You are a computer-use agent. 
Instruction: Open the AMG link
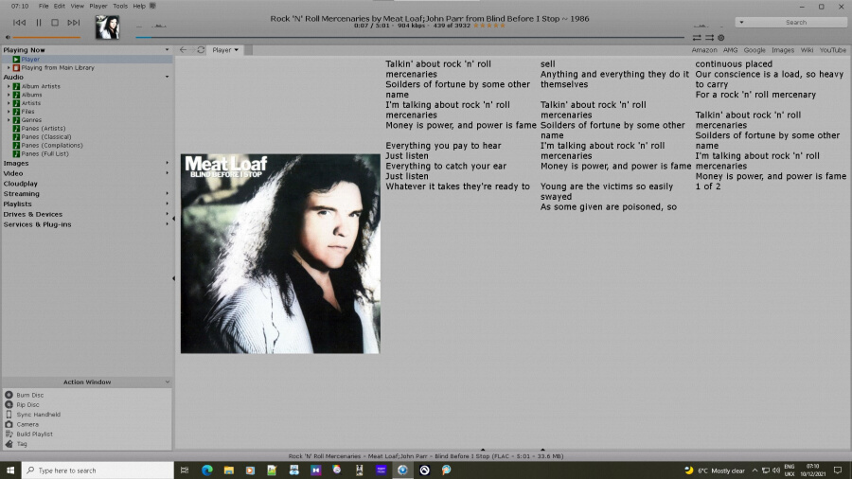click(x=730, y=50)
